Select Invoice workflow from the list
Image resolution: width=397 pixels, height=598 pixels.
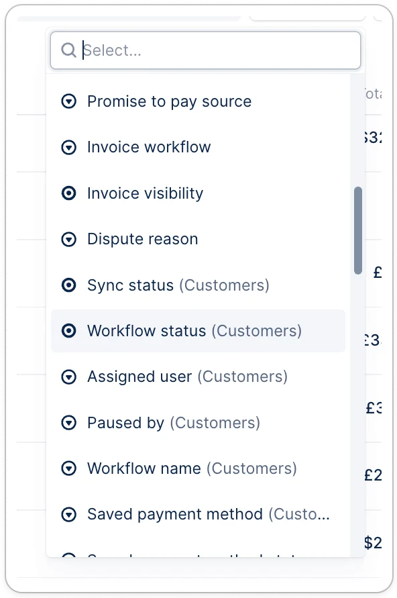coord(198,147)
